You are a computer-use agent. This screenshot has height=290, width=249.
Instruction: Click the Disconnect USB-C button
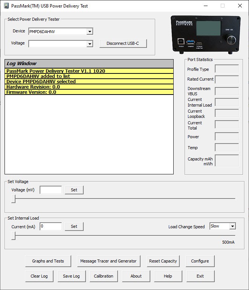tap(123, 43)
